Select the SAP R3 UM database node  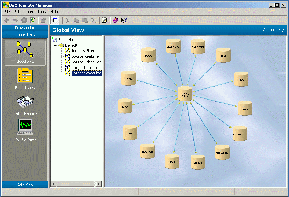coord(173,46)
